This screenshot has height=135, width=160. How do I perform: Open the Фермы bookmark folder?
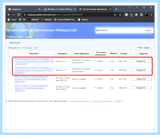click(83, 20)
